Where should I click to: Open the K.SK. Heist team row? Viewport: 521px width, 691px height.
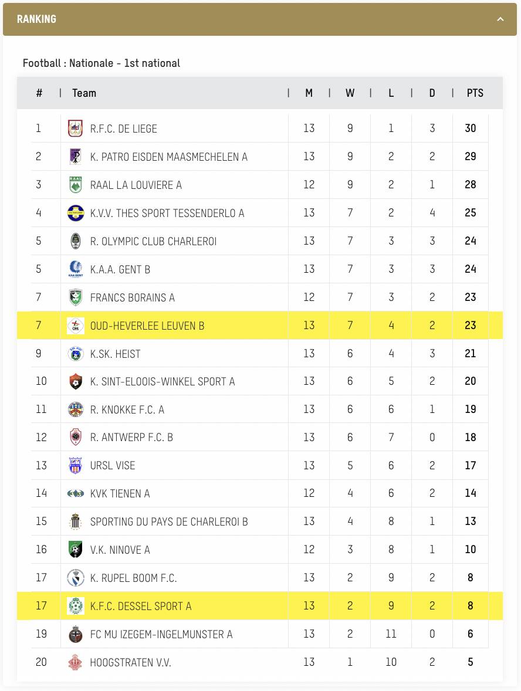coord(259,354)
